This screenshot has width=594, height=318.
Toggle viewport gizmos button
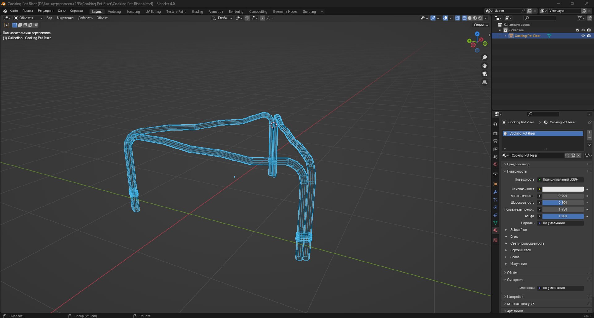click(x=433, y=18)
